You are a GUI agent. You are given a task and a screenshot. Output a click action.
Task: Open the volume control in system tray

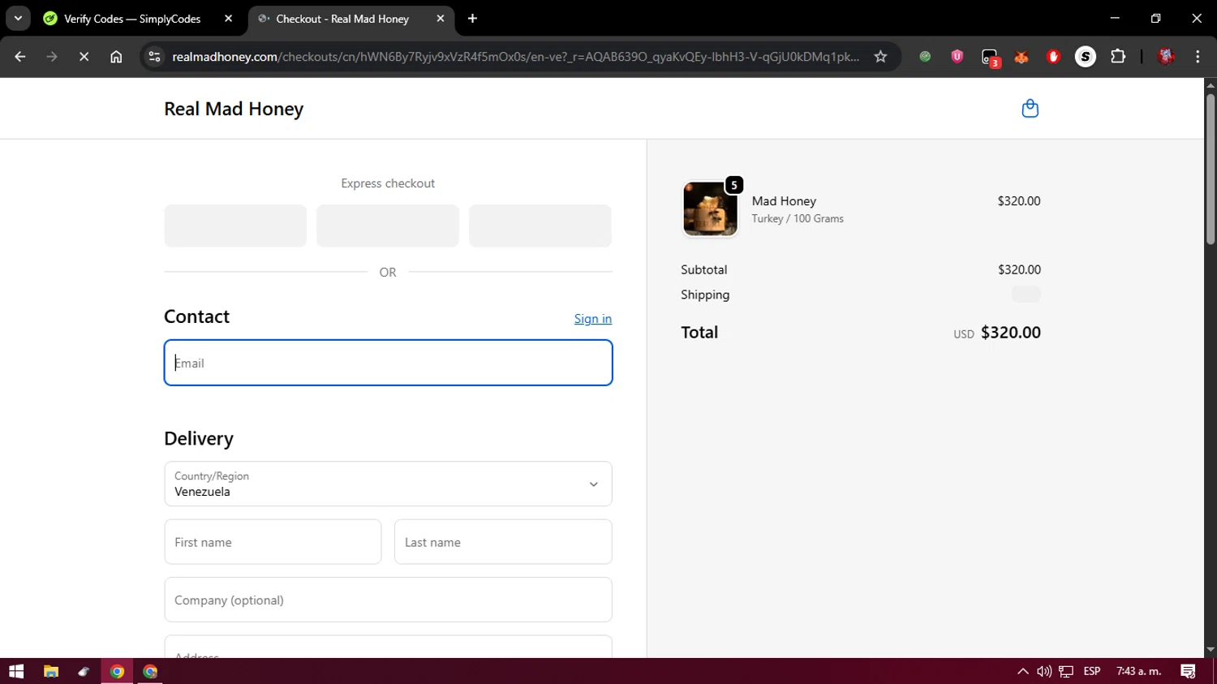pos(1044,671)
